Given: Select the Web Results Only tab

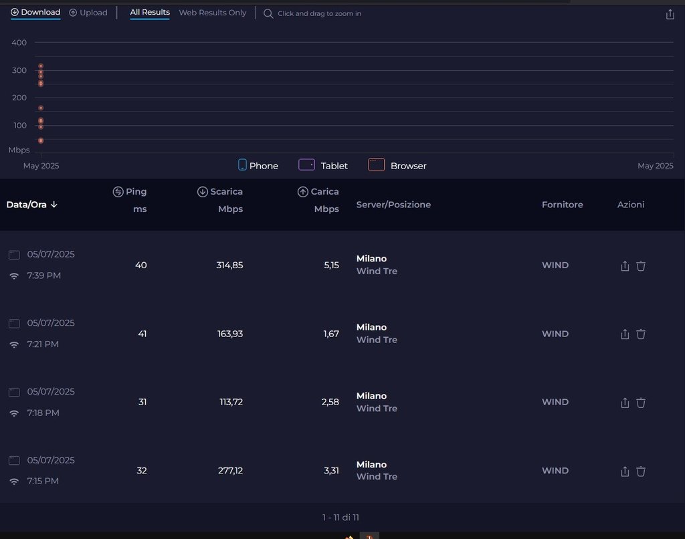Looking at the screenshot, I should click(212, 13).
